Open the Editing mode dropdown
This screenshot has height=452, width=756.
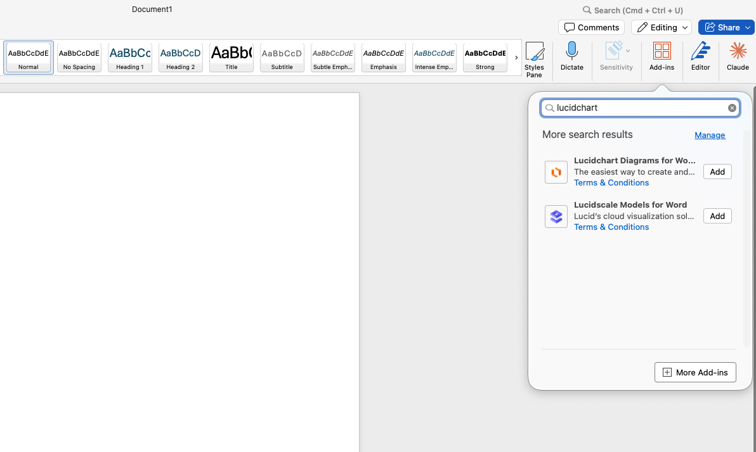click(x=661, y=27)
